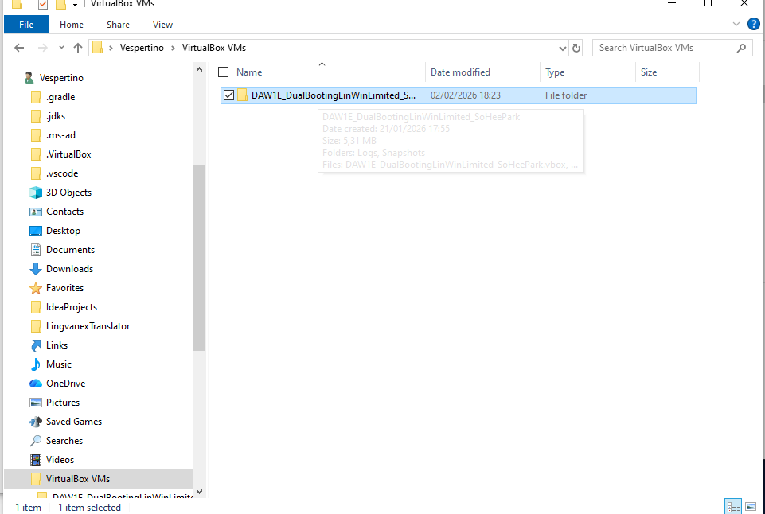Select the DAW1E_DualBootingLinWinLimited folder icon in list
This screenshot has height=514, width=765.
pos(243,95)
